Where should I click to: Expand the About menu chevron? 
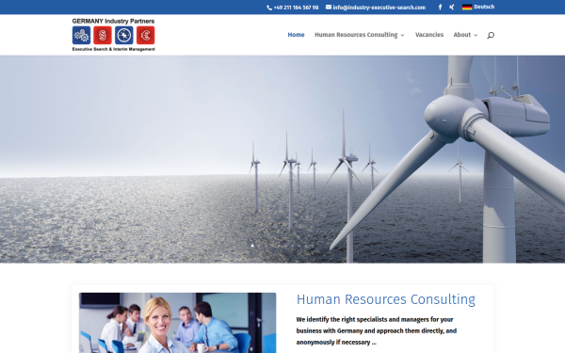click(476, 36)
